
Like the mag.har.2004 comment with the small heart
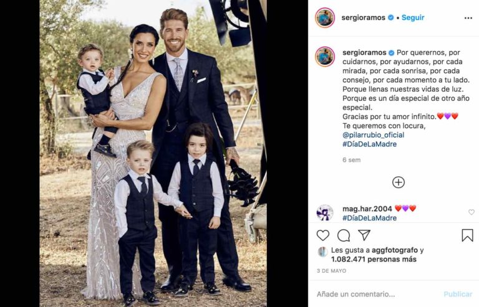click(x=472, y=212)
